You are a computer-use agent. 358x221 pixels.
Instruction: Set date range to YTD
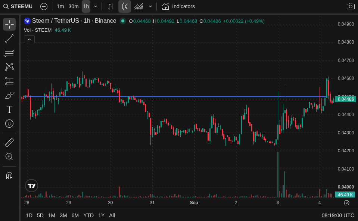click(x=88, y=215)
